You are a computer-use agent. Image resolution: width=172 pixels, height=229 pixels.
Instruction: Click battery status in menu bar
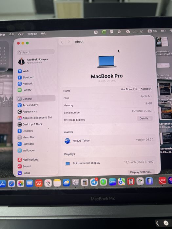[x=163, y=31]
